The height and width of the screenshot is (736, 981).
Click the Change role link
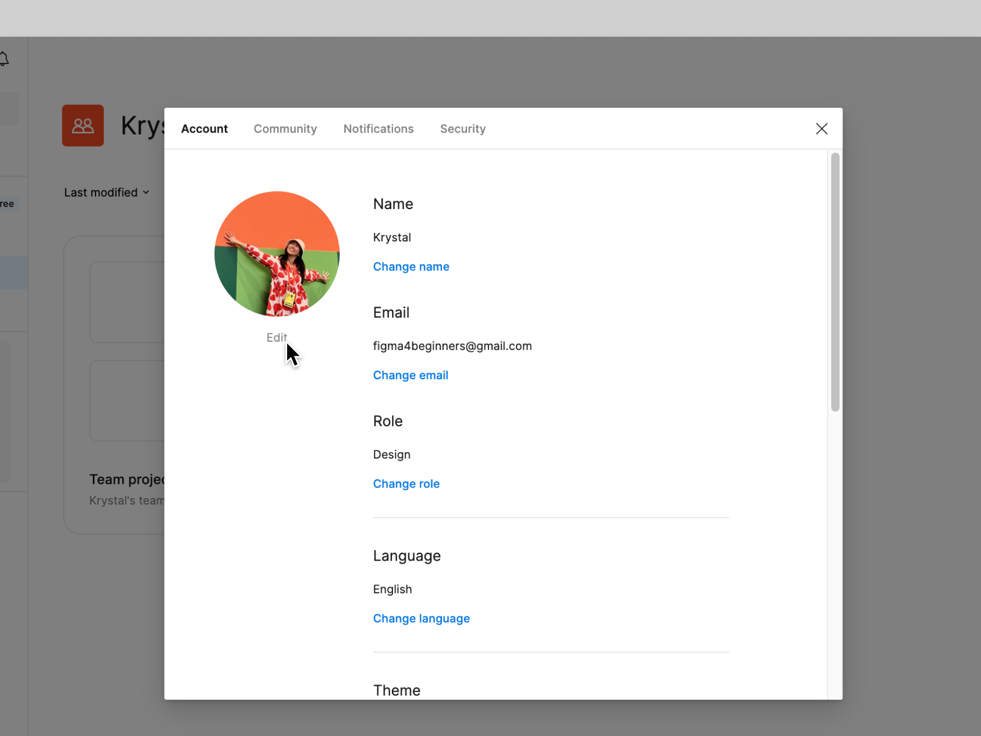[406, 484]
